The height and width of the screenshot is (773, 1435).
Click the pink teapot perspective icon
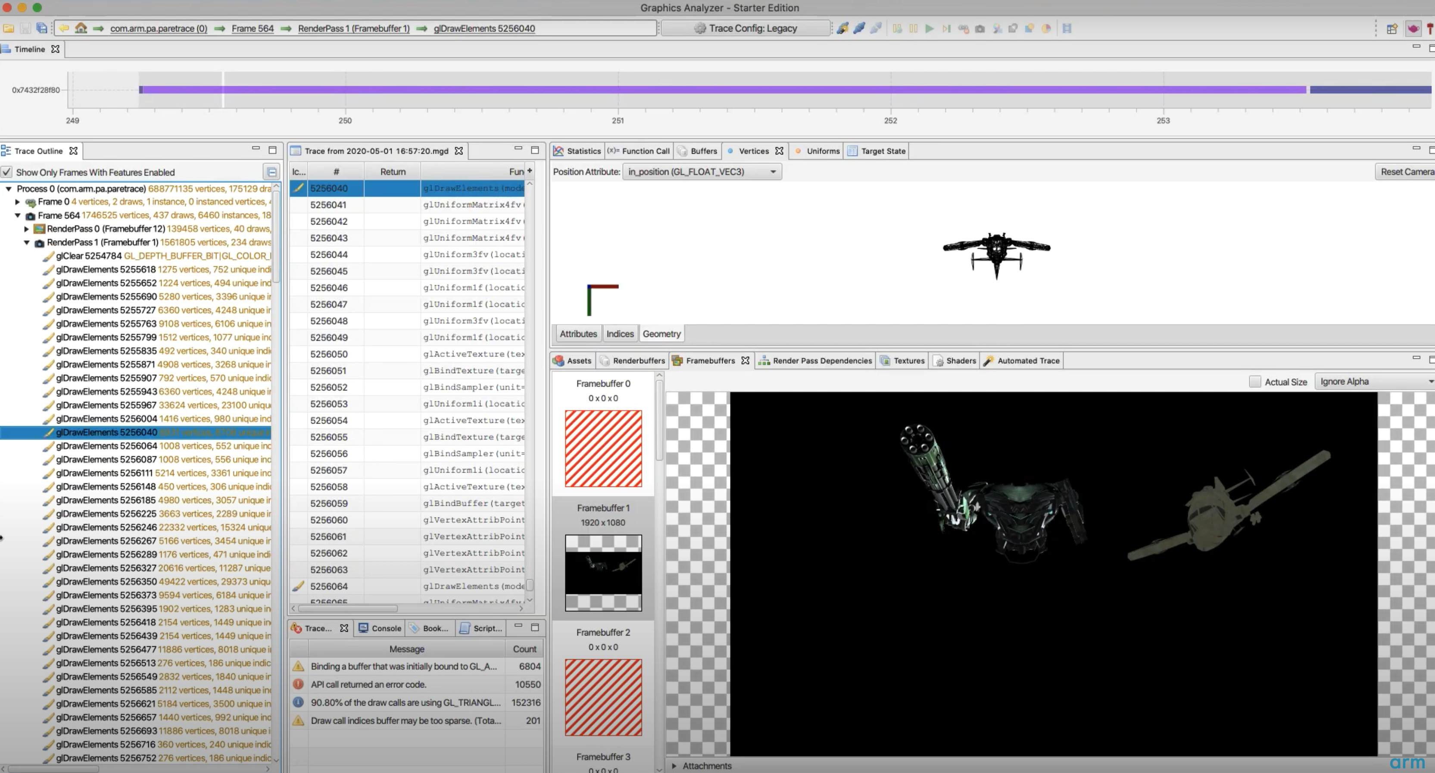(1413, 28)
